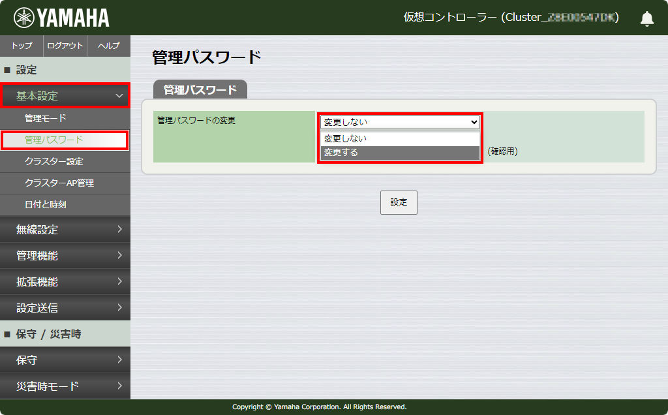The image size is (668, 415).
Task: Open the クラスター設定 settings page
Action: click(65, 161)
